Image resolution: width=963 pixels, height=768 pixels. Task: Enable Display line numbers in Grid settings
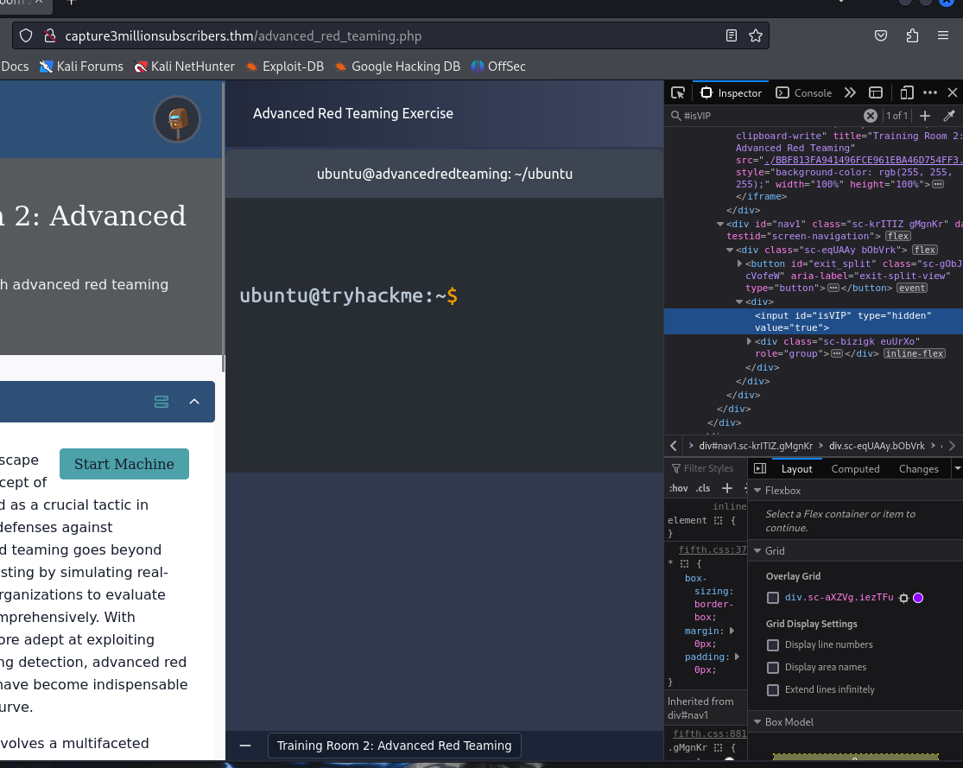click(x=772, y=644)
